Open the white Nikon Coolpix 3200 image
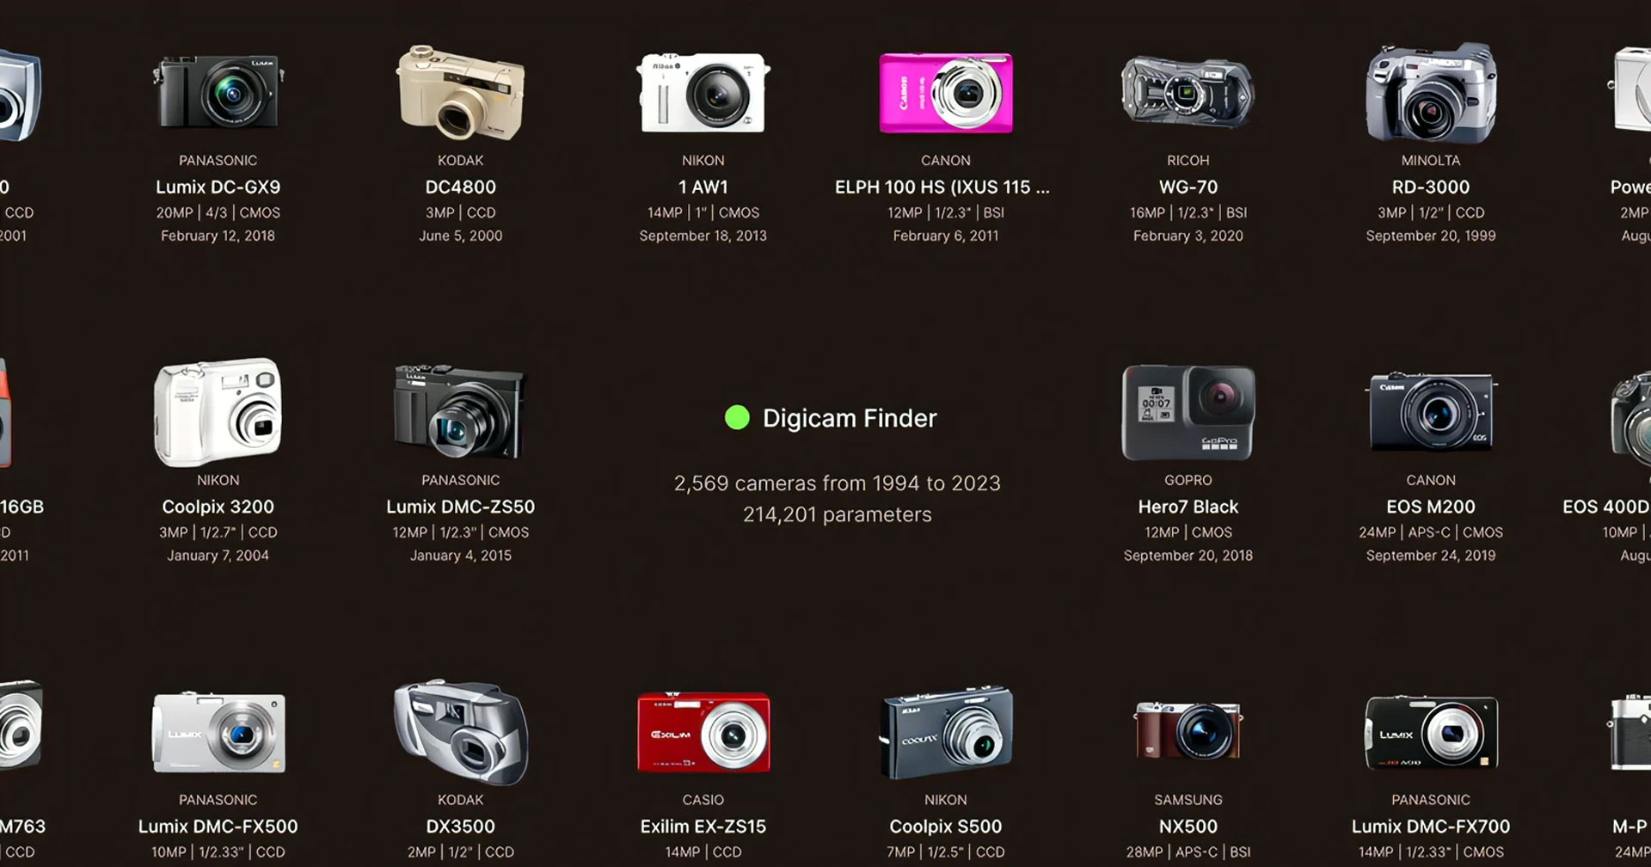The image size is (1651, 867). tap(218, 413)
